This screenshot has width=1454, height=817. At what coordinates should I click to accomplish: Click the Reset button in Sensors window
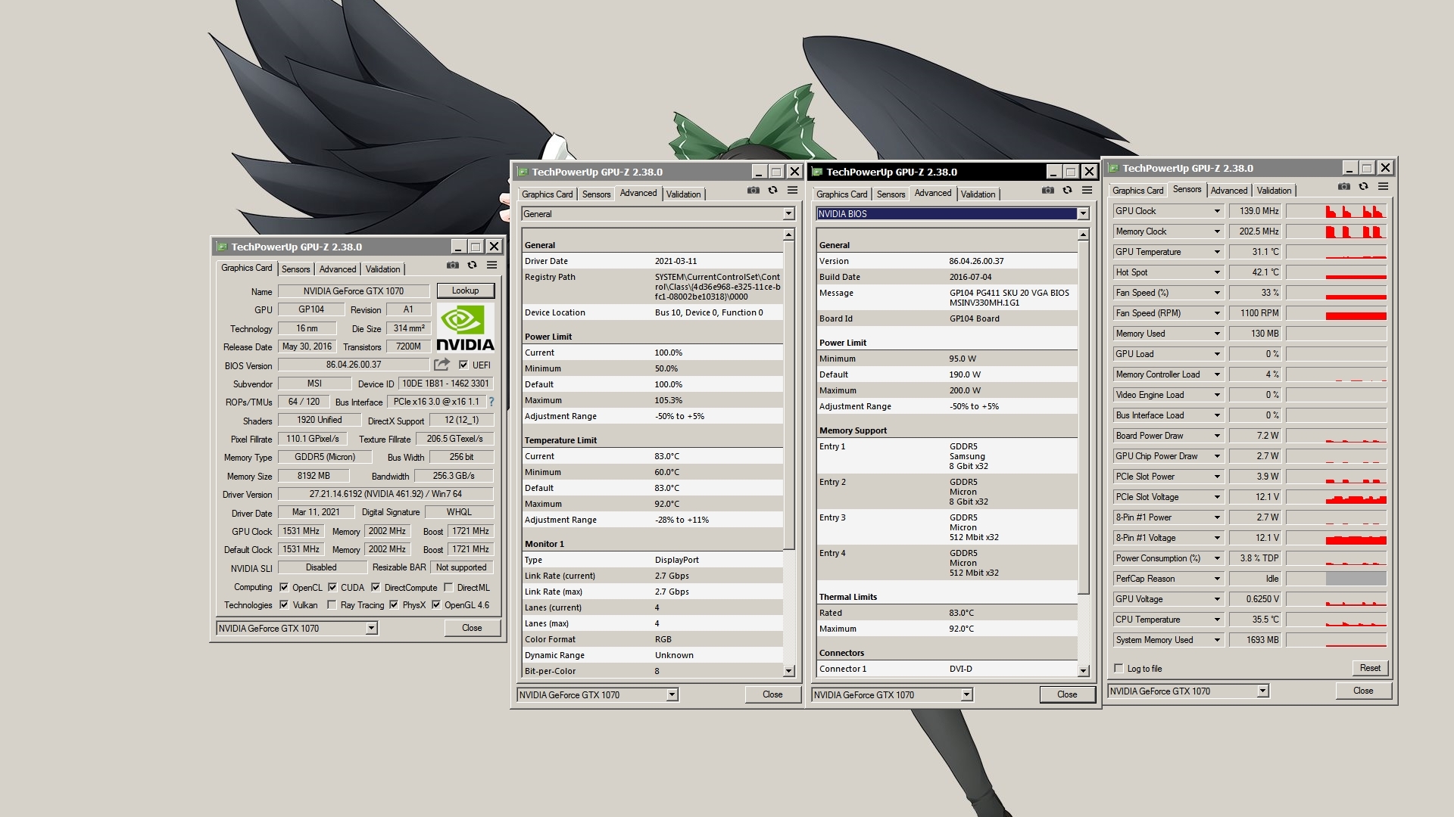[x=1370, y=668]
